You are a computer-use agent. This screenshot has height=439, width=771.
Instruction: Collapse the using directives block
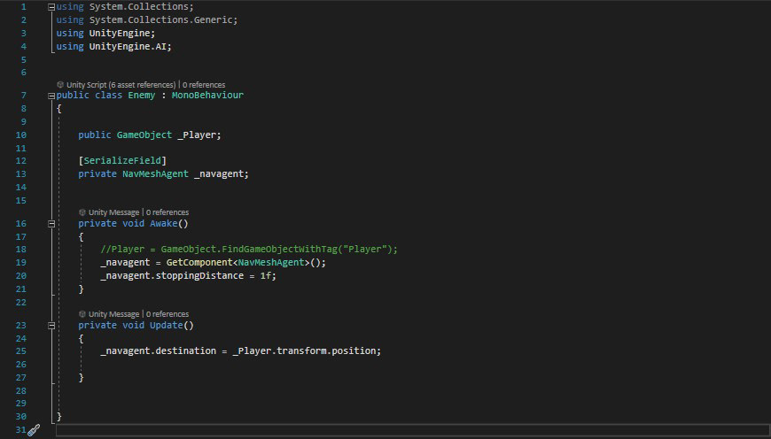[x=51, y=7]
